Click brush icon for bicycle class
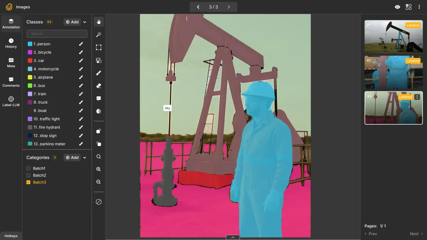The width and height of the screenshot is (427, 240). (81, 52)
